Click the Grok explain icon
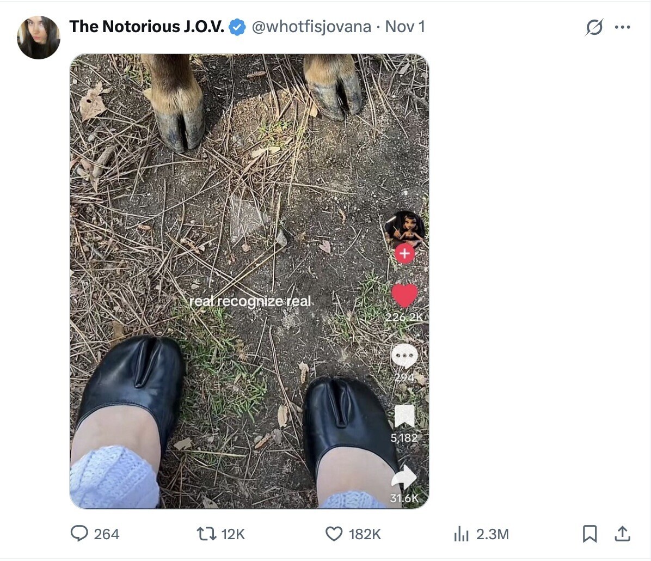The image size is (651, 561). click(x=594, y=27)
